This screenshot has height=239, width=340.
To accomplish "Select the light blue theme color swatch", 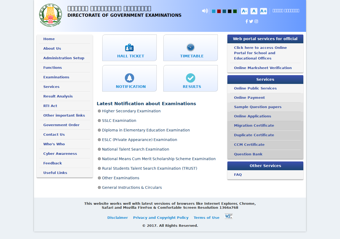I will [214, 11].
